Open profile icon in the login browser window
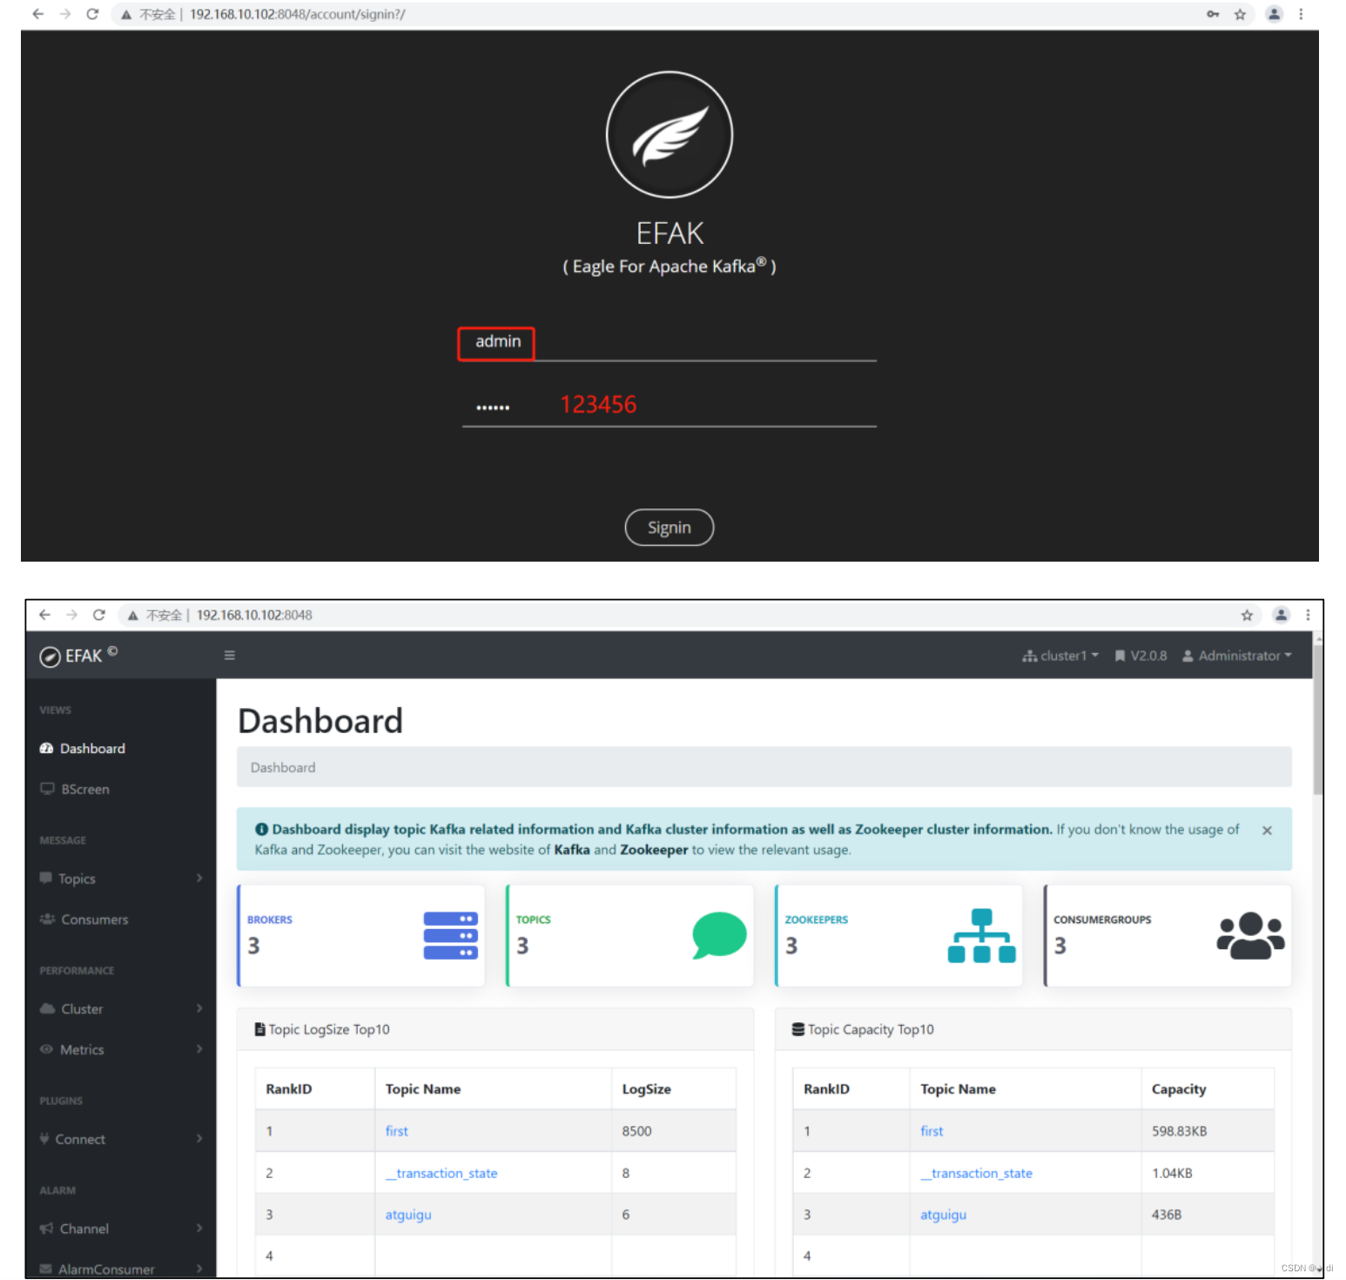This screenshot has height=1280, width=1346. (x=1274, y=14)
